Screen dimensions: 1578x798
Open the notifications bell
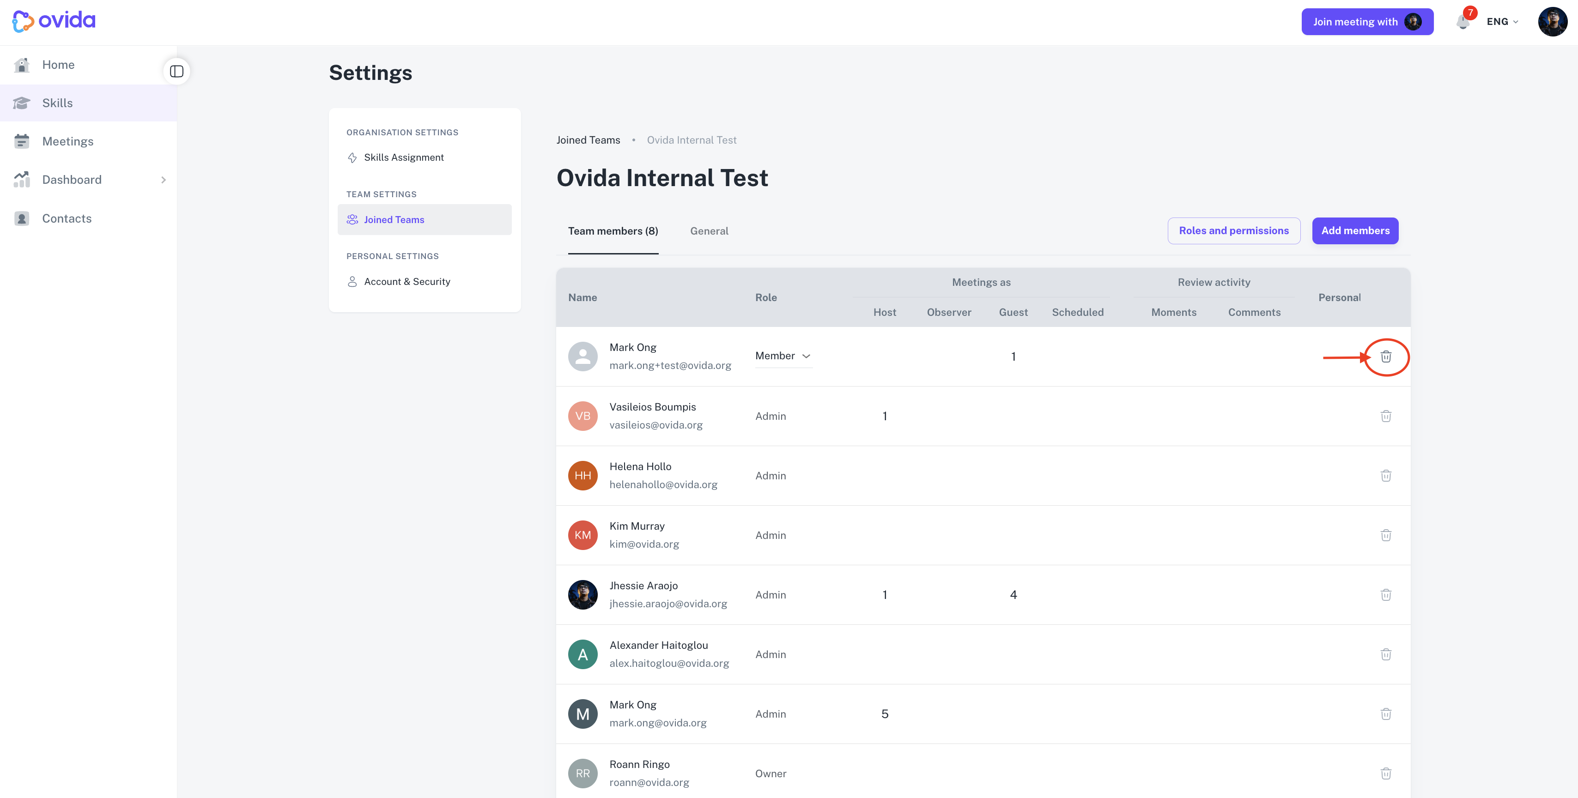pos(1463,22)
